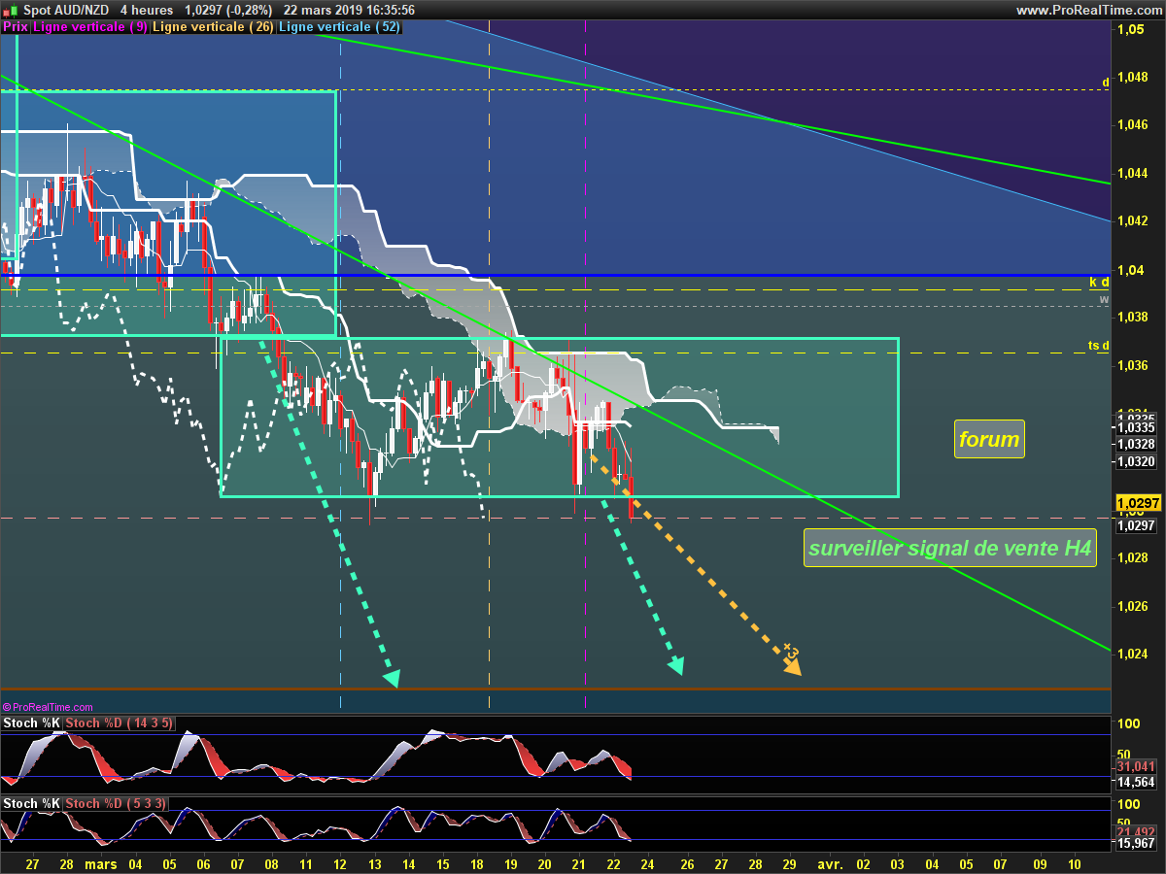The height and width of the screenshot is (874, 1166).
Task: Click the 1,024 price axis label
Action: point(1133,654)
